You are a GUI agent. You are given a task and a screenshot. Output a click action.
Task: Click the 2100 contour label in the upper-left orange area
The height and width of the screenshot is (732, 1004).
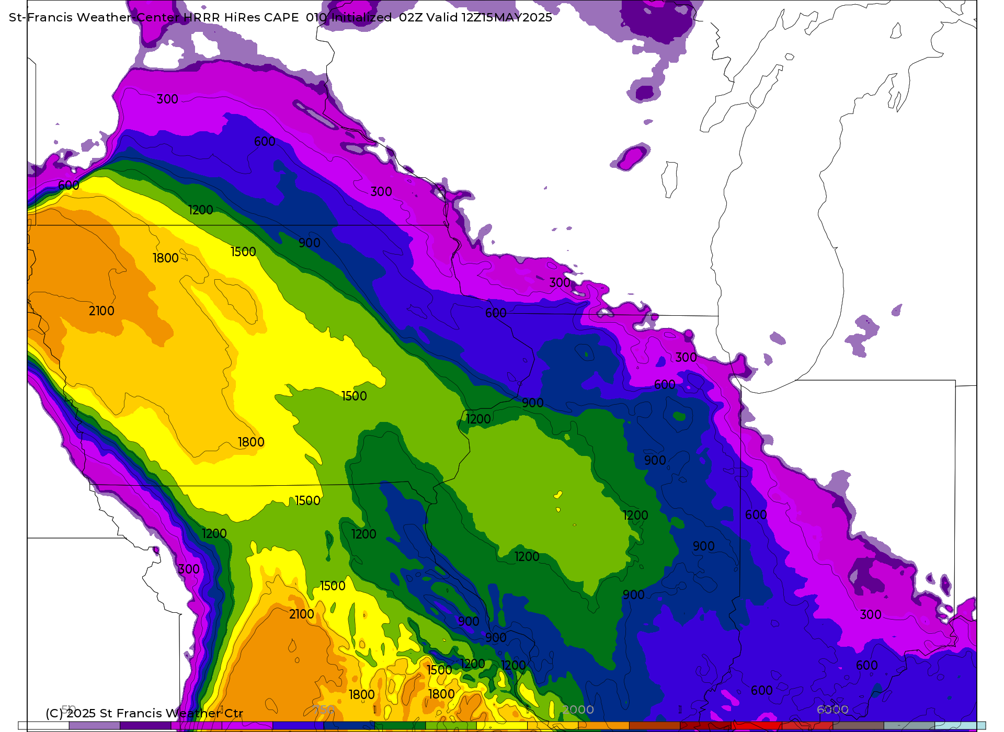tap(101, 311)
